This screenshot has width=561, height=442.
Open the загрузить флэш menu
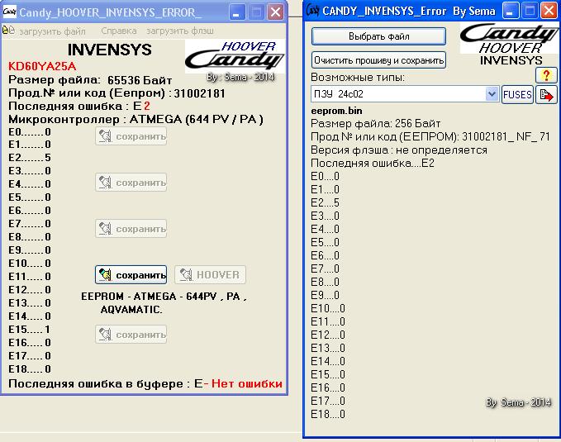pos(180,31)
